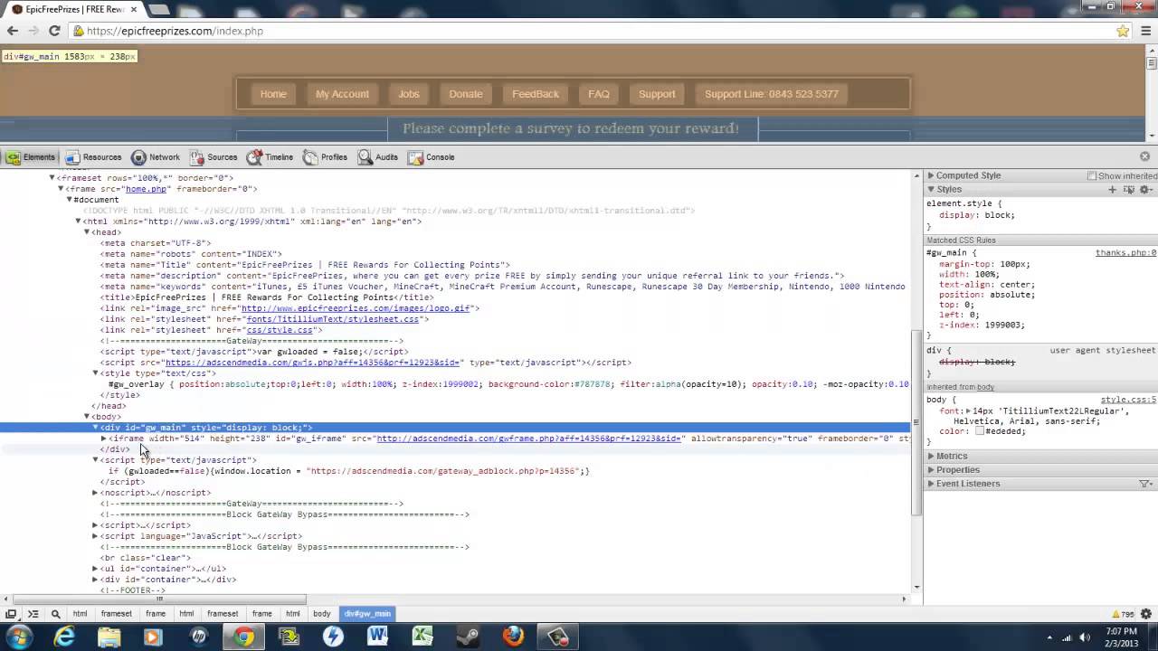Expand the noscript node
Image resolution: width=1158 pixels, height=651 pixels.
95,493
